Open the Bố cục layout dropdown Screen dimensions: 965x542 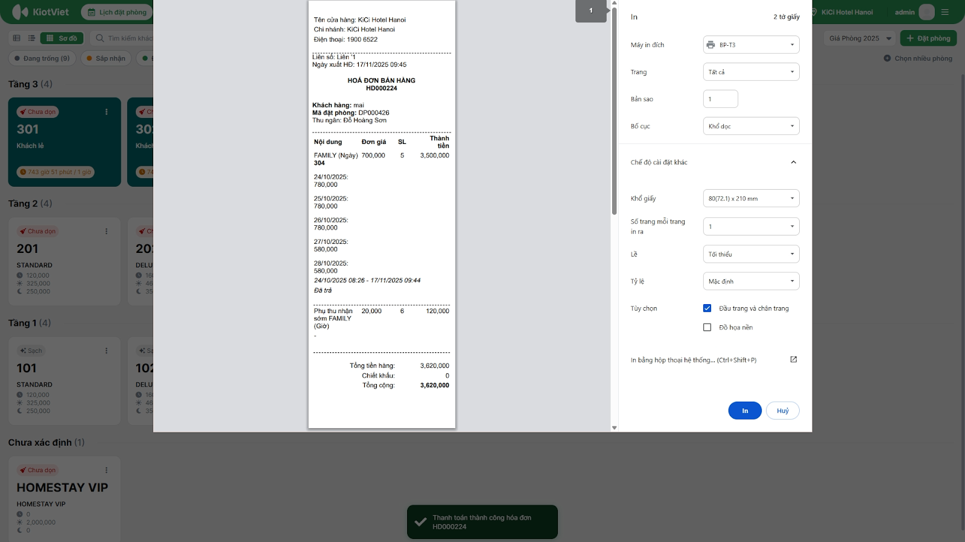click(751, 126)
